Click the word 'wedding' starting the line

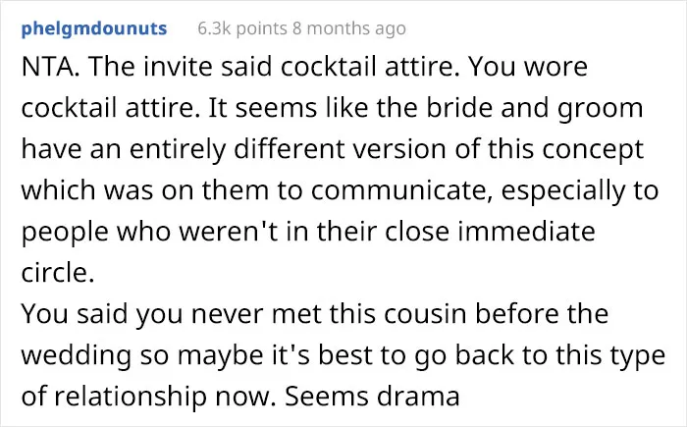pos(77,355)
